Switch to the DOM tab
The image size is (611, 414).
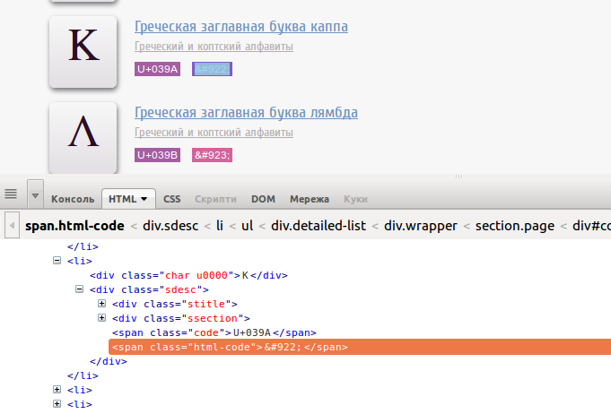(x=263, y=199)
